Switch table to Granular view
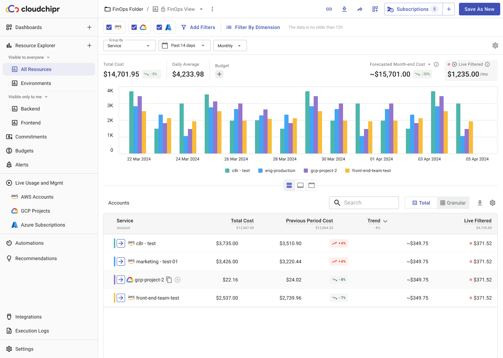Viewport: 503px width, 358px height. pos(453,203)
